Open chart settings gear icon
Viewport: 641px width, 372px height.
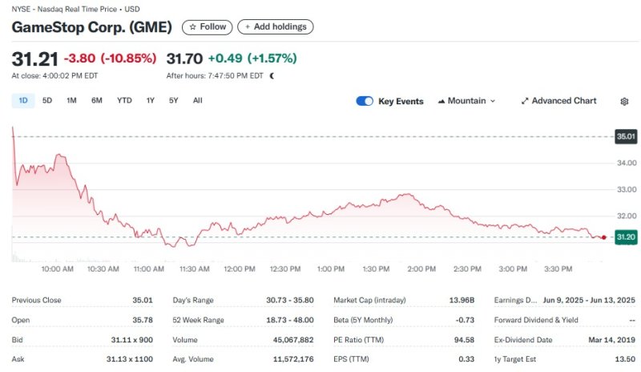(624, 102)
